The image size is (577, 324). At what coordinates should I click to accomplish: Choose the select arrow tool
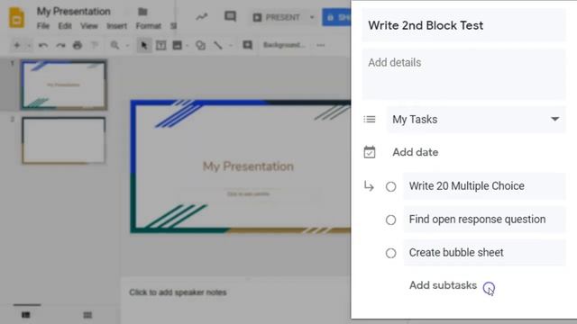coord(144,46)
